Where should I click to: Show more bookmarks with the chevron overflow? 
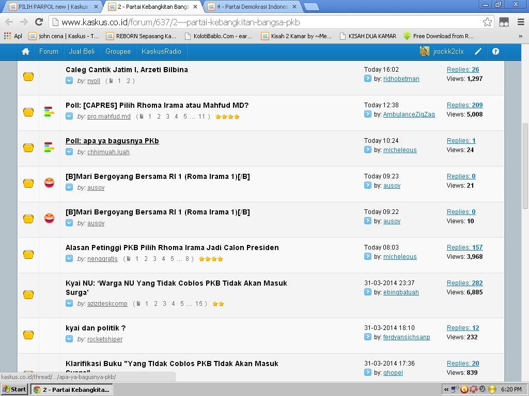point(520,36)
